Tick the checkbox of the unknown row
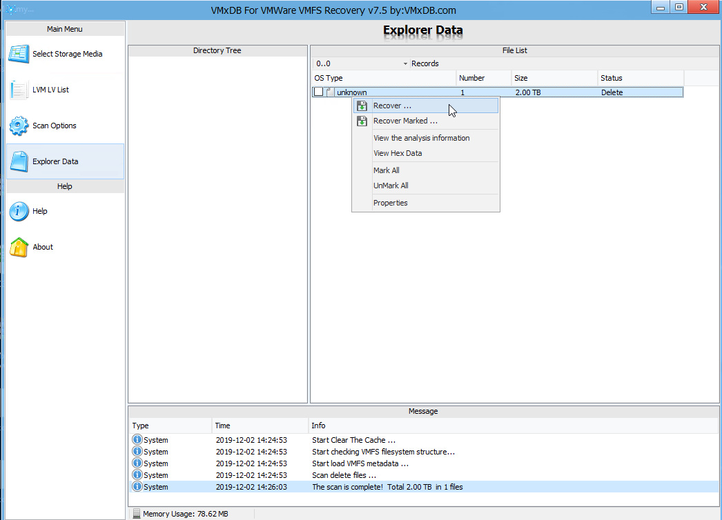 (x=319, y=92)
